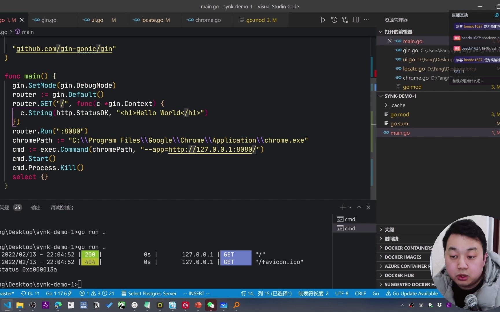Maximize the panel with the up chevron
The width and height of the screenshot is (500, 312).
359,207
